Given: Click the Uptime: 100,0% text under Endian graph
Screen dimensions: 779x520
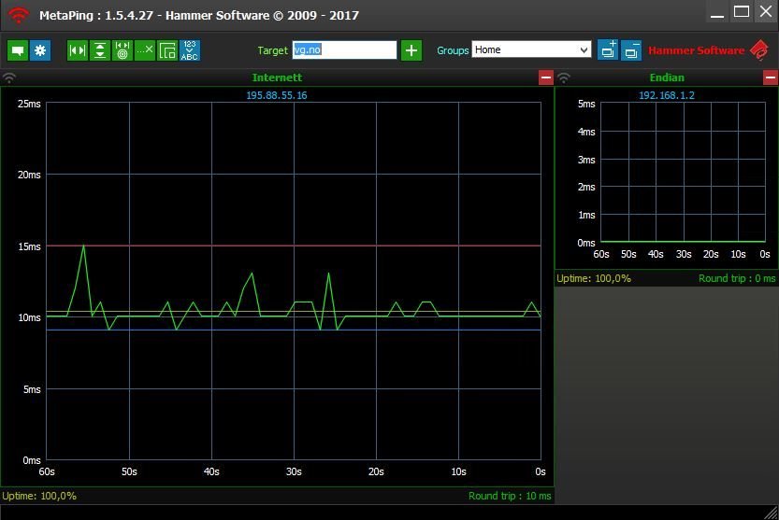Looking at the screenshot, I should tap(594, 278).
